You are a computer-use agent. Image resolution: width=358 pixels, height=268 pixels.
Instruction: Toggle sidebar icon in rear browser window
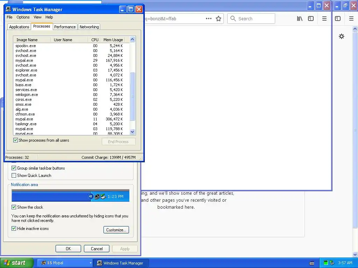(338, 19)
